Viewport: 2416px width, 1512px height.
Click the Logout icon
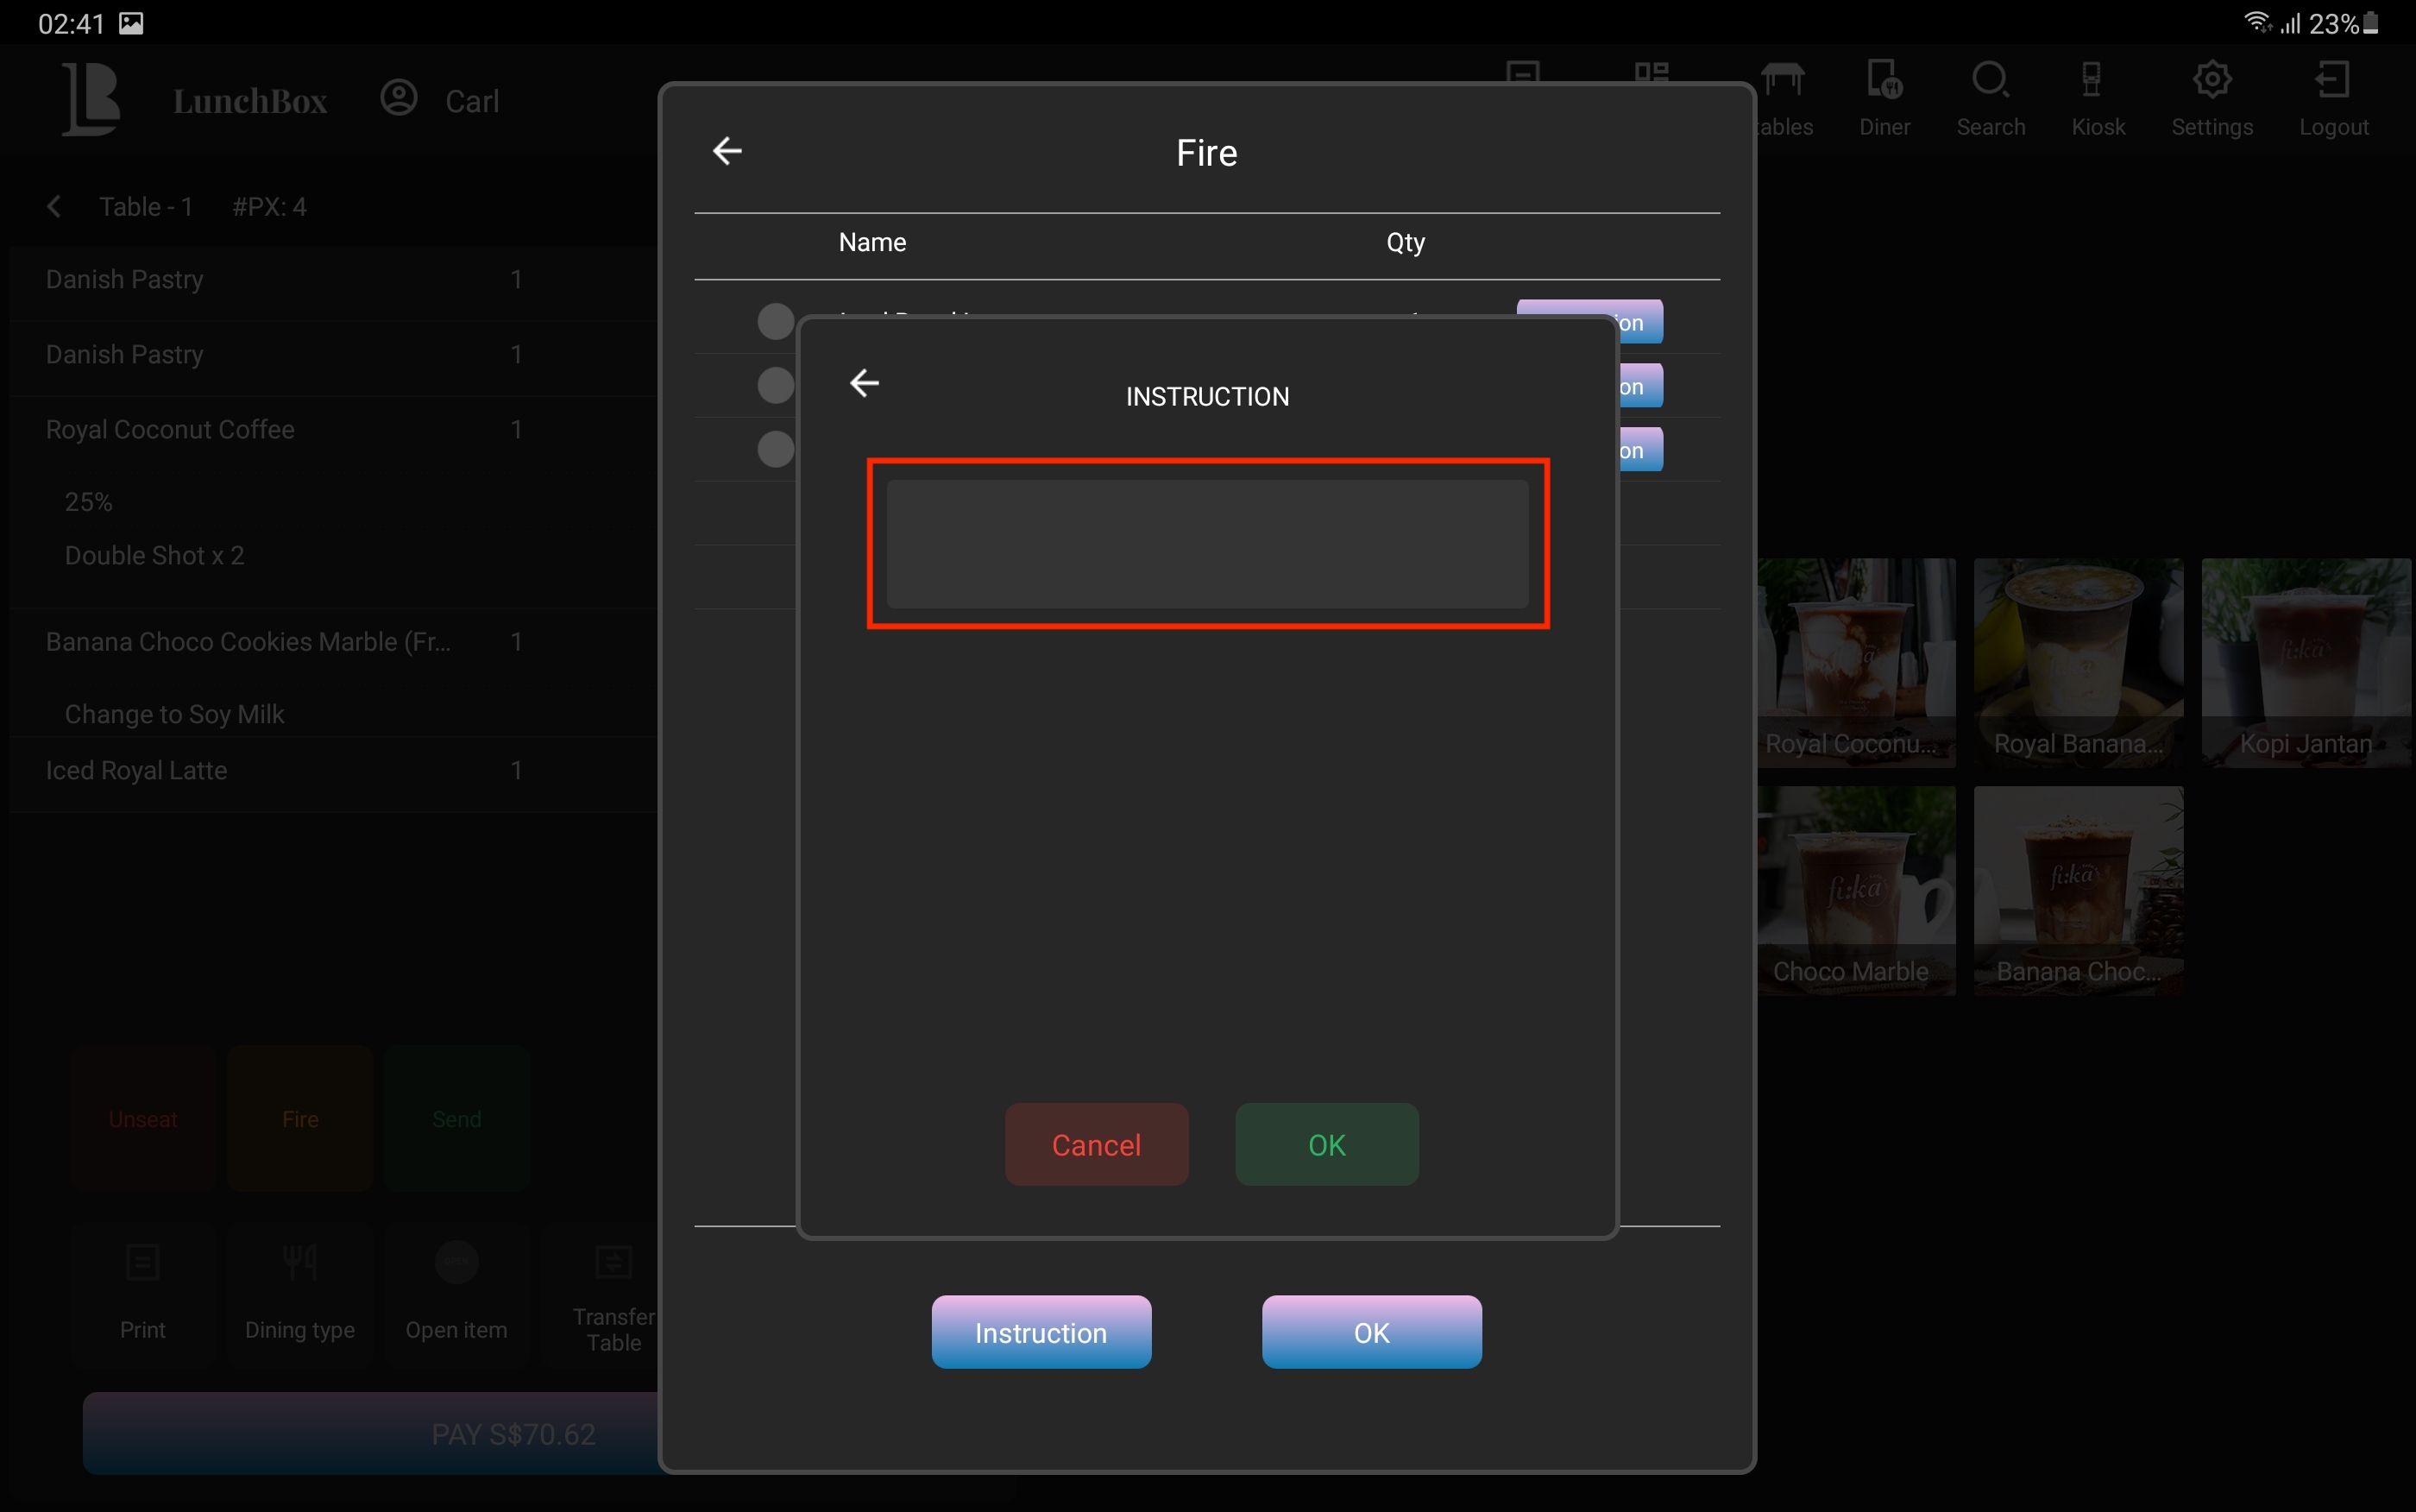click(2332, 81)
